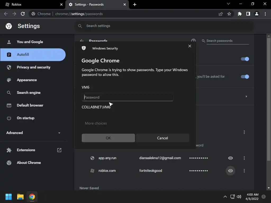
Task: Open the notification badge in taskbar
Action: tap(264, 197)
